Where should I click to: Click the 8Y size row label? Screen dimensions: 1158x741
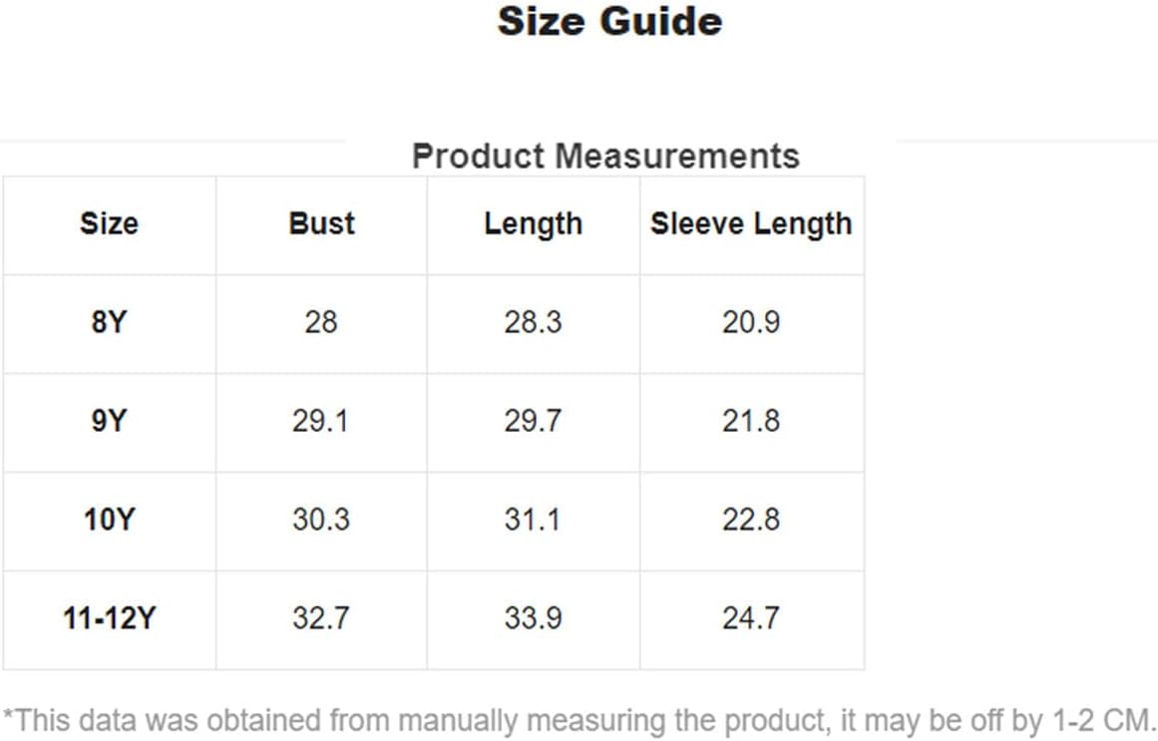click(x=110, y=323)
